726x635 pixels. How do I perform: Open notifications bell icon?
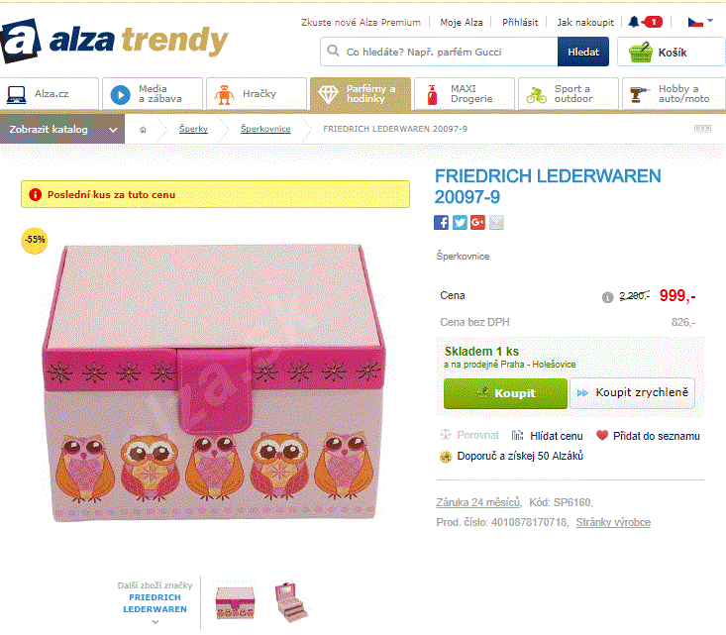pyautogui.click(x=634, y=22)
